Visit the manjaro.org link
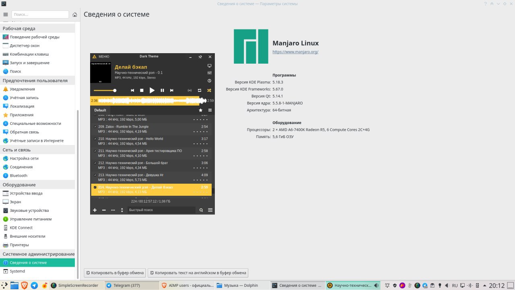 pyautogui.click(x=295, y=52)
